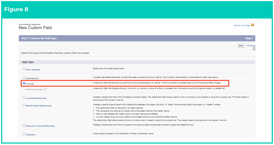Click the Next button
Viewport: 274px width, 145px height.
241,45
